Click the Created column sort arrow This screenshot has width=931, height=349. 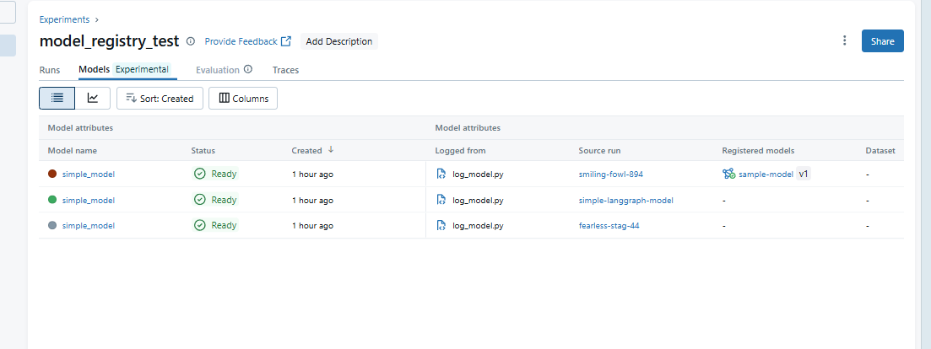331,150
